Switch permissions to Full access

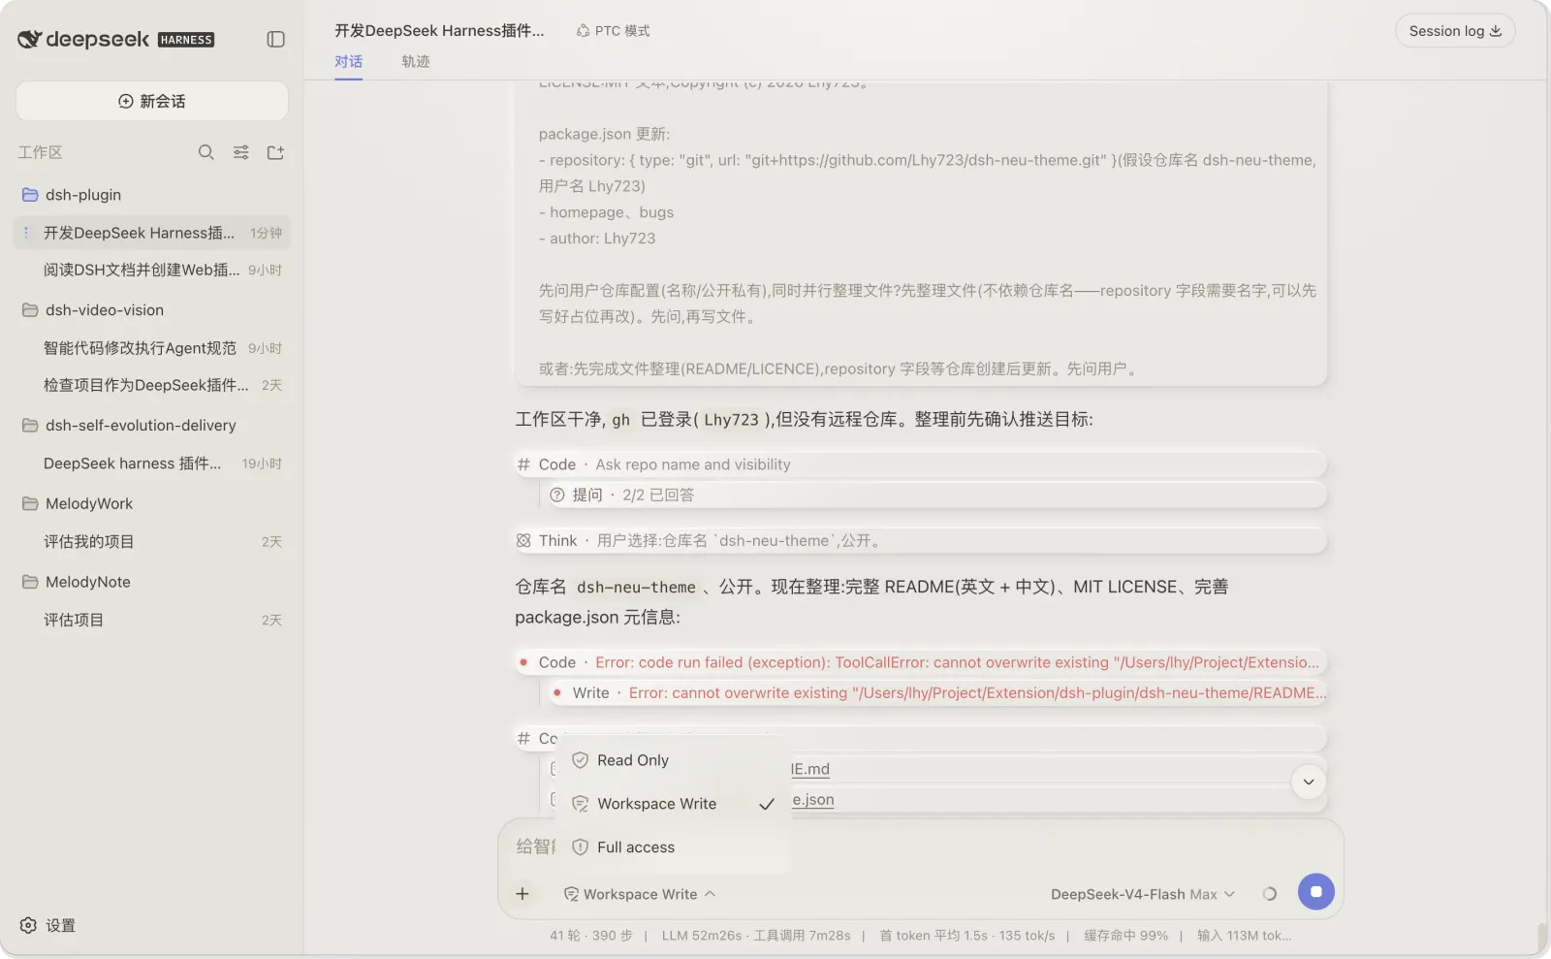pyautogui.click(x=674, y=847)
